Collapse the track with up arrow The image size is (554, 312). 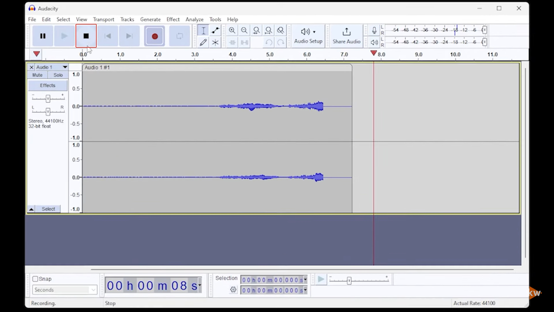tap(31, 209)
